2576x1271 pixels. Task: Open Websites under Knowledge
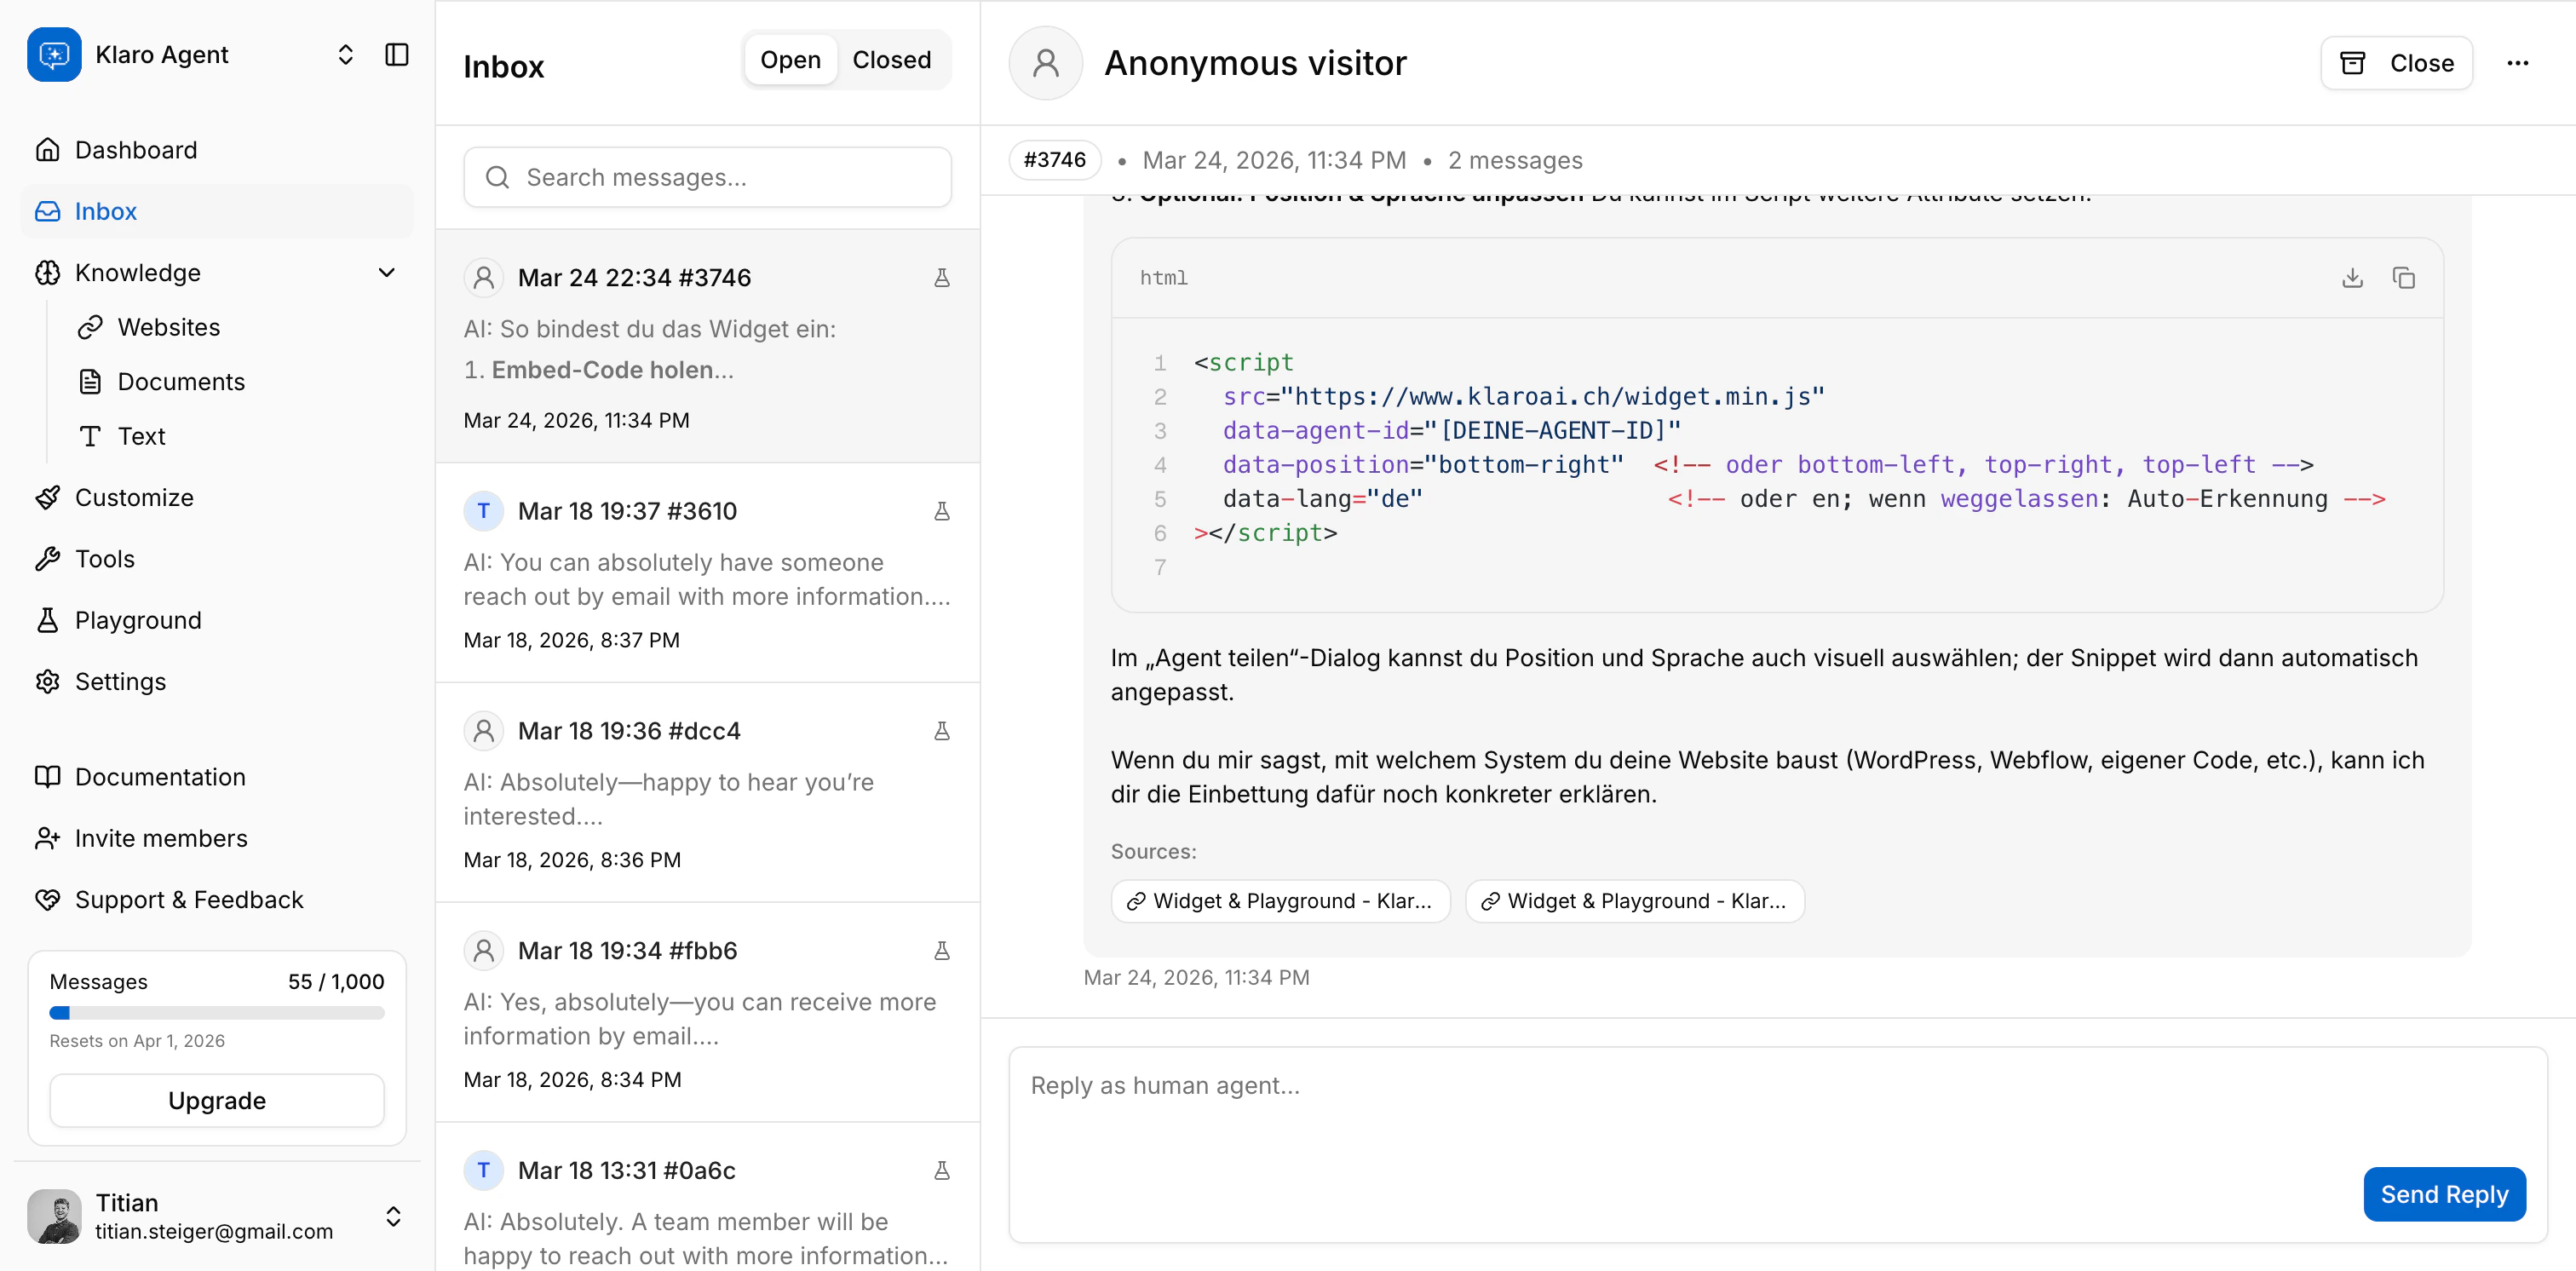(168, 327)
